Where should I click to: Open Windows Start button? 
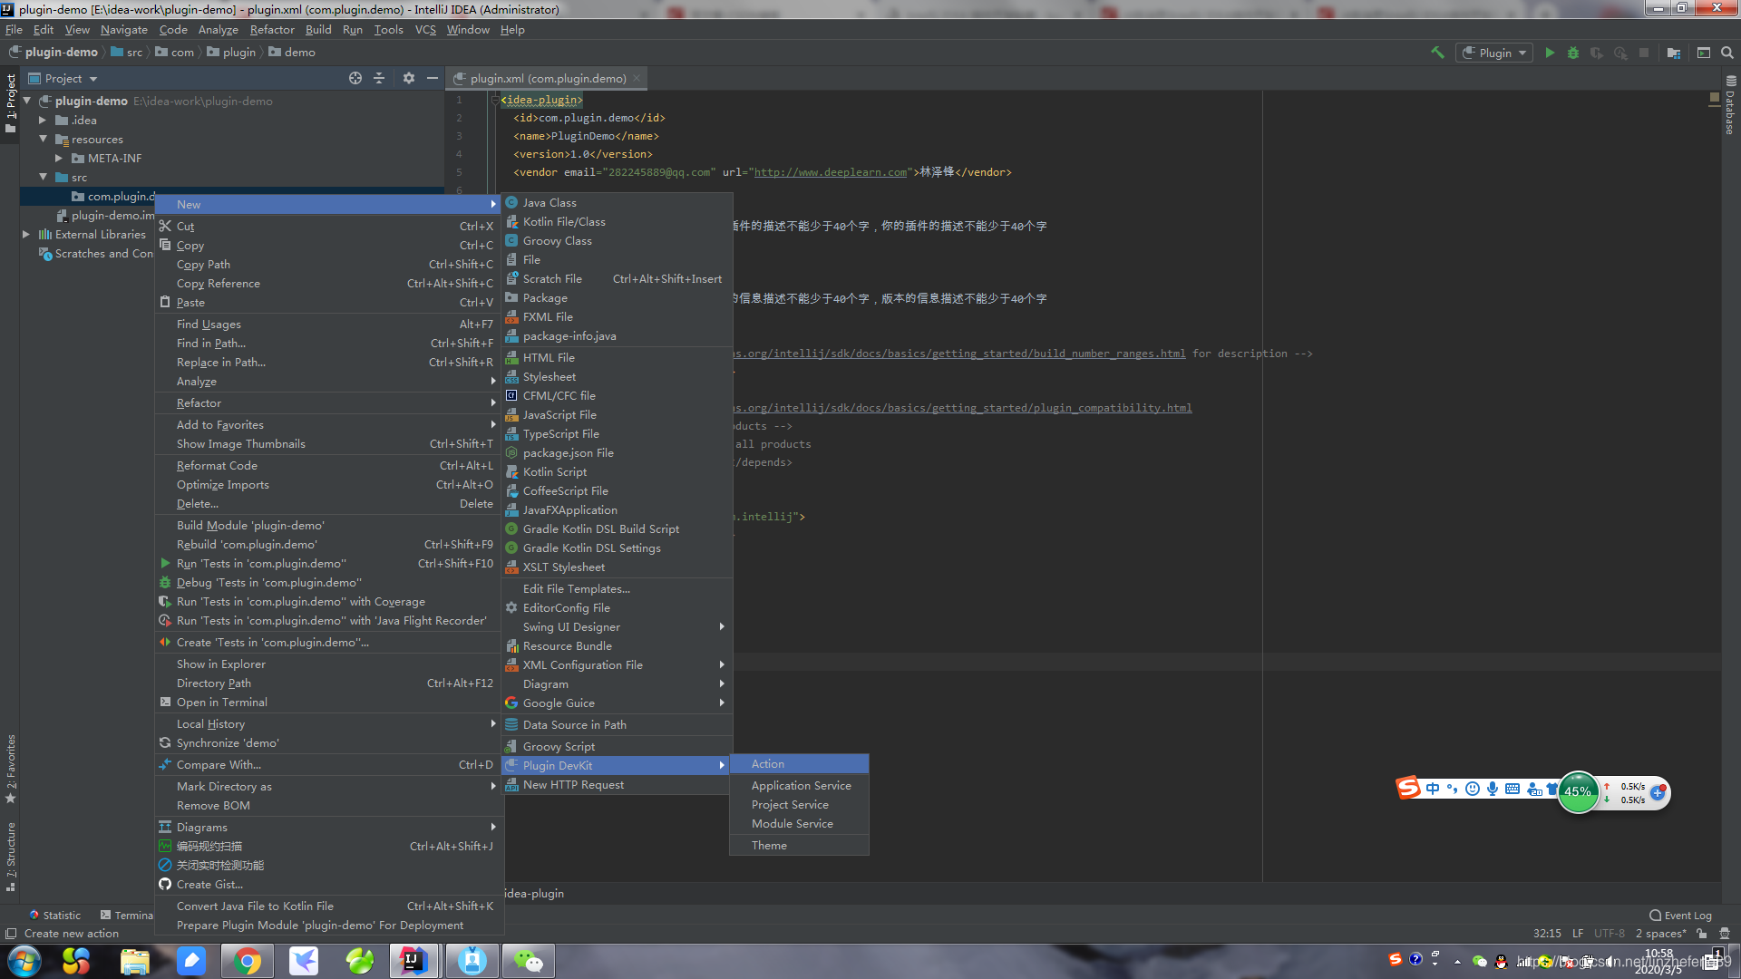[x=24, y=961]
